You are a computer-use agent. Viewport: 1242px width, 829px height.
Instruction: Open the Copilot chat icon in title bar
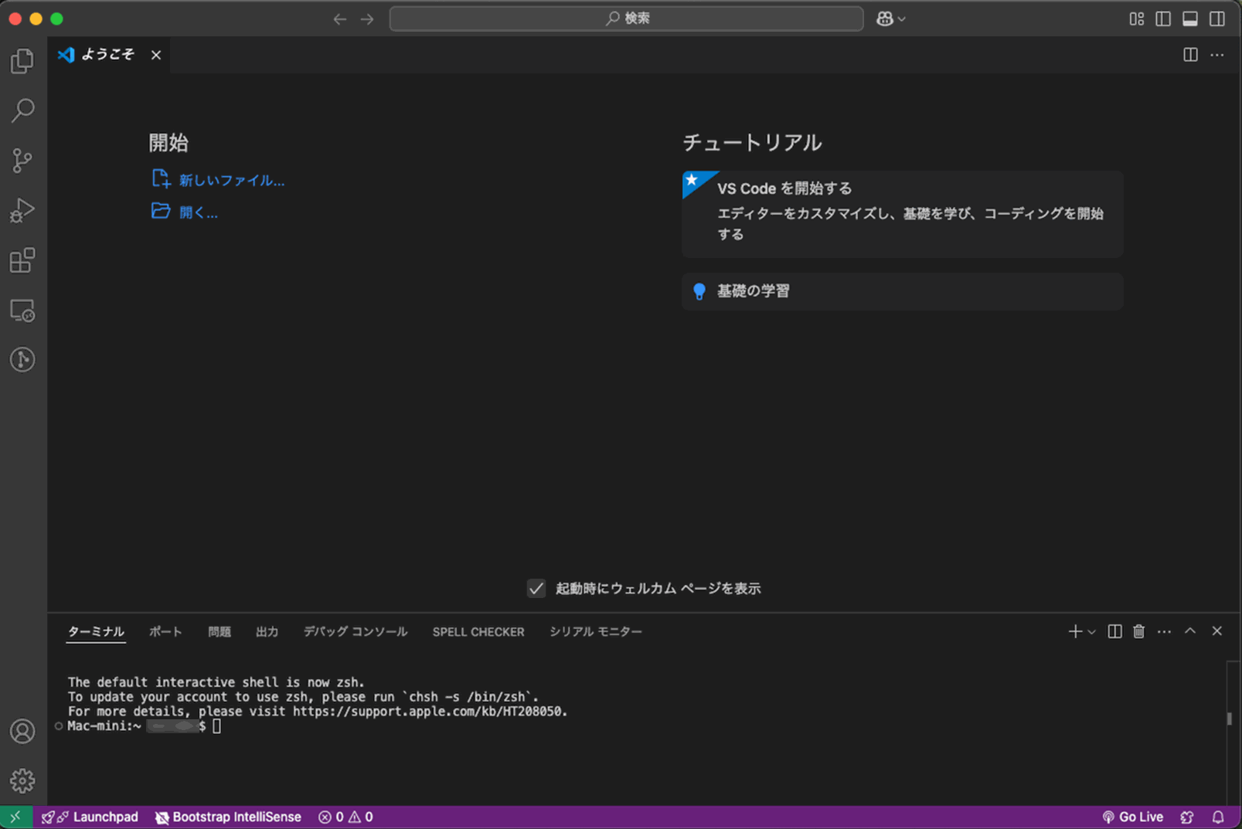tap(885, 19)
